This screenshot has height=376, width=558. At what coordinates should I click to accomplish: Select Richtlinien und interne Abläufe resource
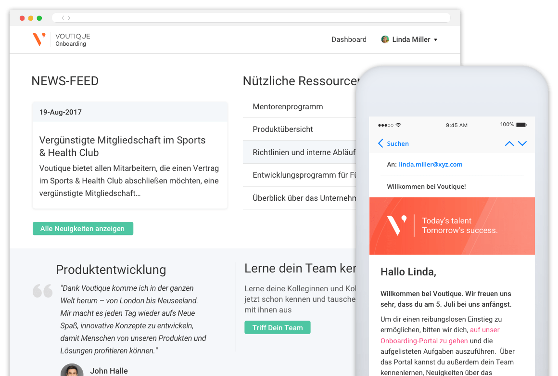[x=299, y=152]
